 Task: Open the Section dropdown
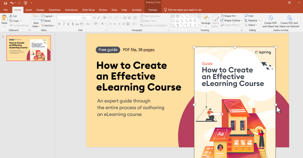[48, 25]
